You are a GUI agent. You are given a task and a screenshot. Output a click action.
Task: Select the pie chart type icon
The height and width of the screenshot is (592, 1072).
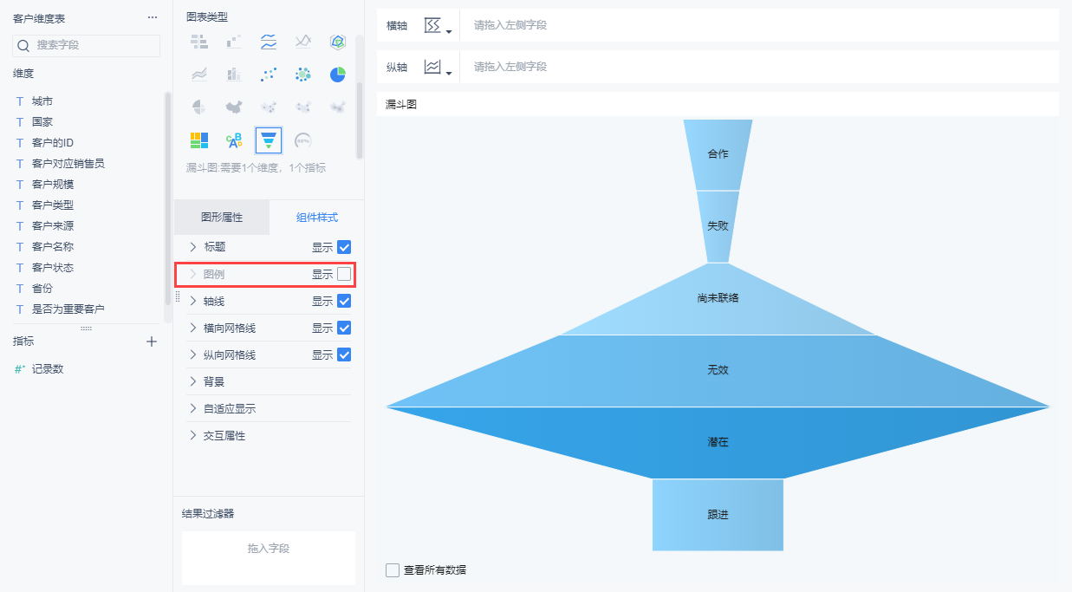tap(338, 75)
